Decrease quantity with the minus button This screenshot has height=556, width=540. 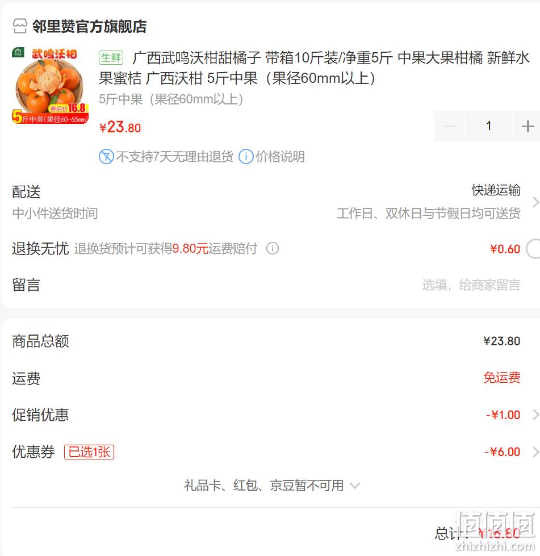(449, 126)
